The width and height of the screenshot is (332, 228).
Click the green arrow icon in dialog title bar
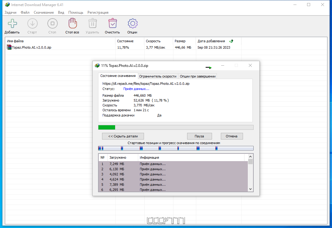pos(209,67)
